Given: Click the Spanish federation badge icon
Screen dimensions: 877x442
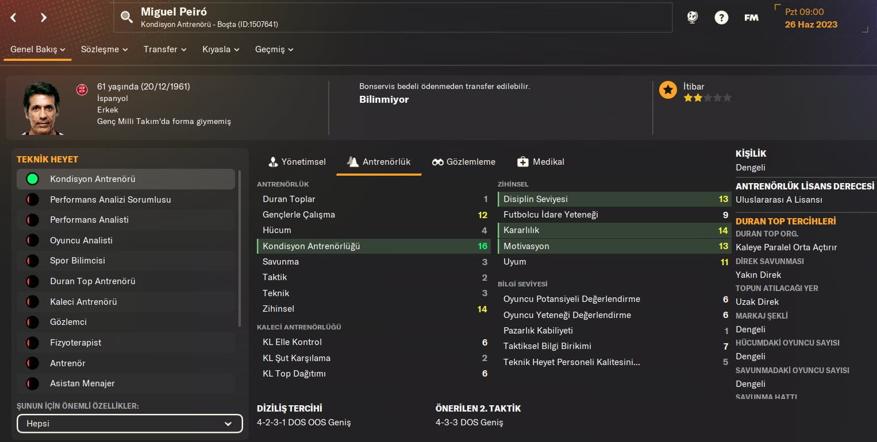Looking at the screenshot, I should [82, 90].
